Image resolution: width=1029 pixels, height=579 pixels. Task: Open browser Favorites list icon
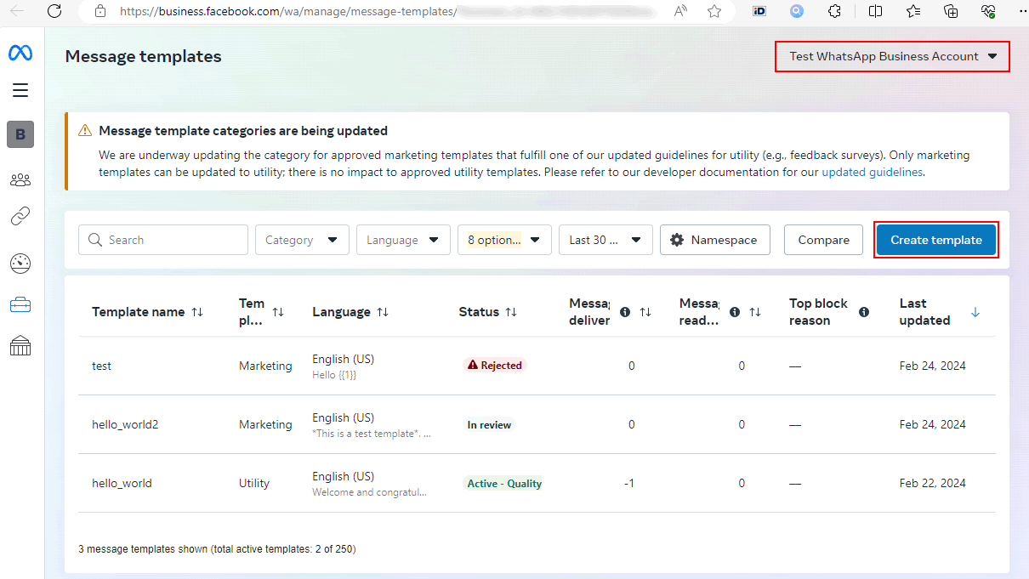(x=913, y=11)
